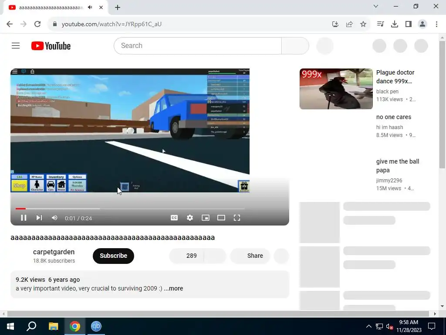The height and width of the screenshot is (335, 446).
Task: Show hidden system tray icons
Action: tap(368, 326)
